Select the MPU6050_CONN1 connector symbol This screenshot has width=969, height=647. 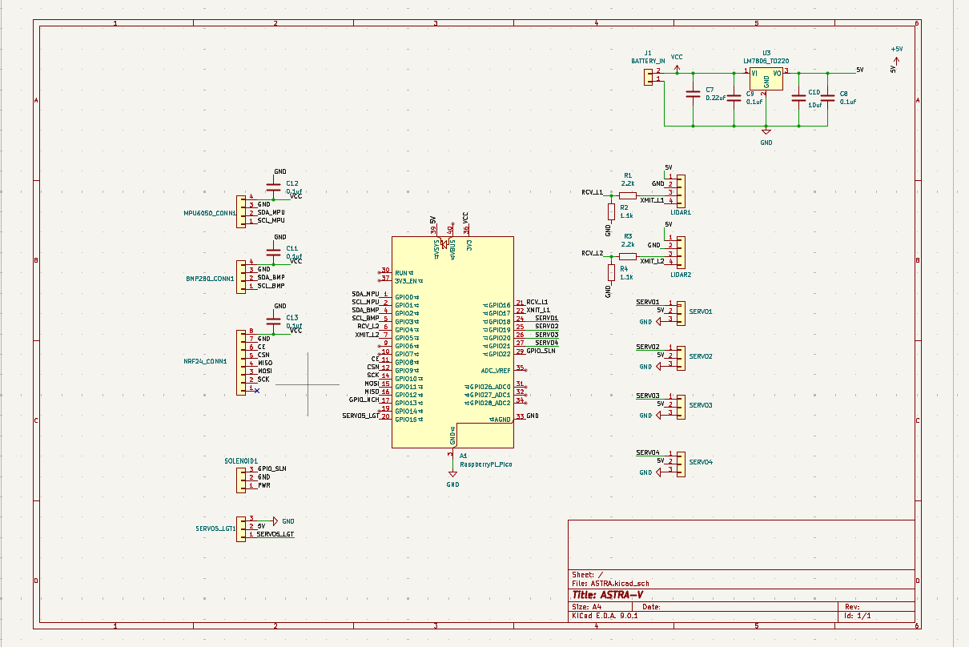pos(240,211)
